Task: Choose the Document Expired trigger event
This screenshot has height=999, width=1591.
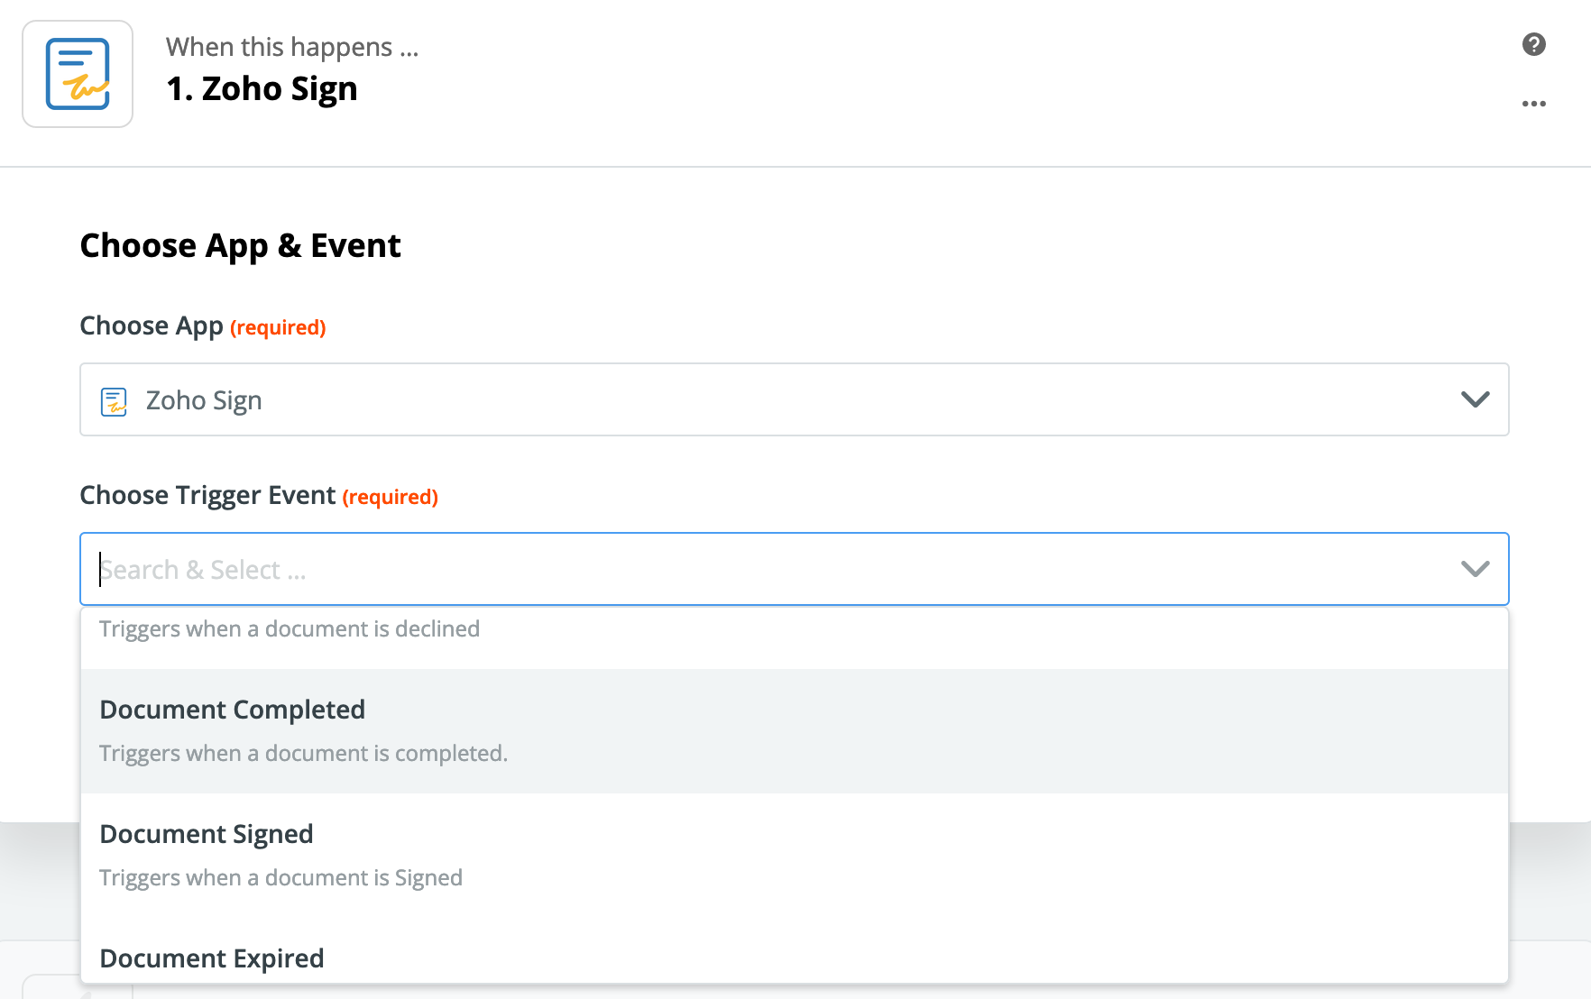Action: 211,958
